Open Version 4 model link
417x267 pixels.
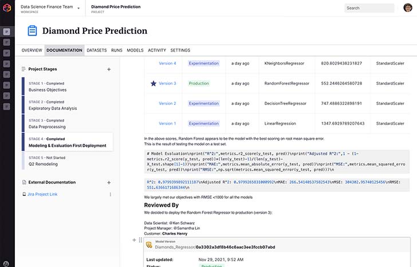[x=167, y=63]
